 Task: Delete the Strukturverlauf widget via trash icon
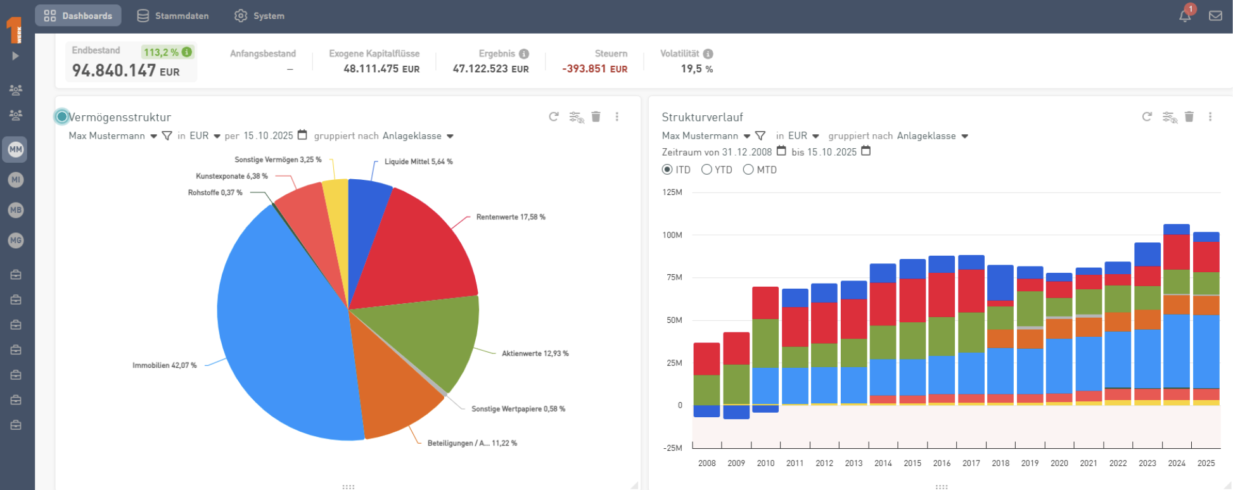point(1189,116)
